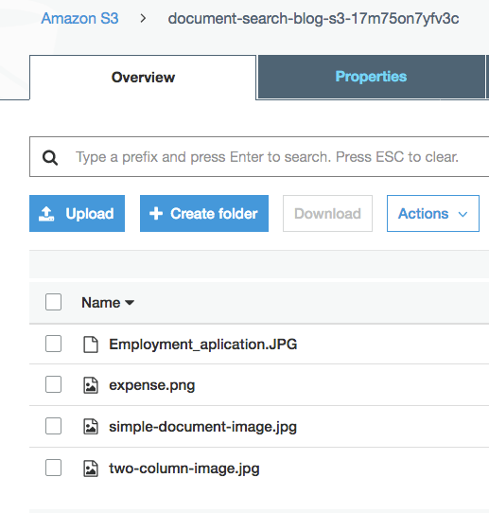The image size is (489, 513).
Task: Tick the checkbox for Employment_aplication.JPG
Action: [x=53, y=344]
